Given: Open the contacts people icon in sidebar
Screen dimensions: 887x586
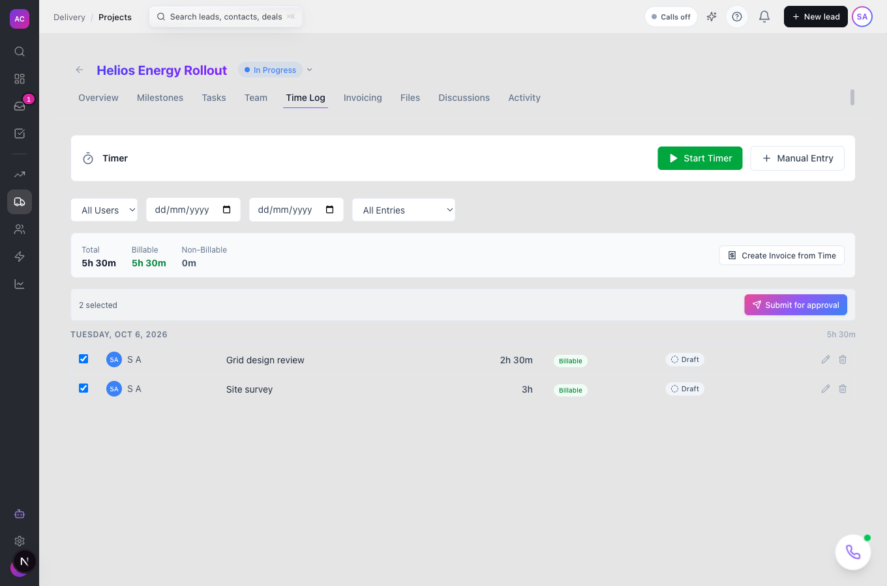Looking at the screenshot, I should [20, 229].
